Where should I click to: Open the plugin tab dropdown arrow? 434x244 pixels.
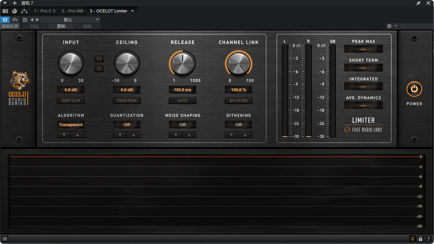tap(132, 11)
